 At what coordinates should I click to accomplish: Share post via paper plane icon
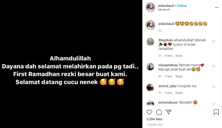168,112
